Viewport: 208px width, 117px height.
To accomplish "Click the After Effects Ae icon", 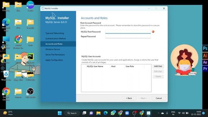I will (205, 62).
